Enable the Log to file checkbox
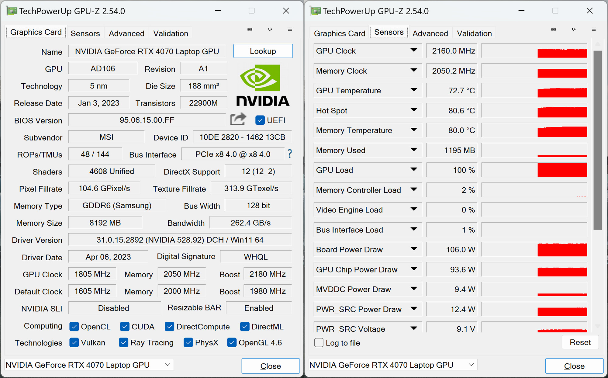Viewport: 608px width, 378px height. click(x=319, y=342)
